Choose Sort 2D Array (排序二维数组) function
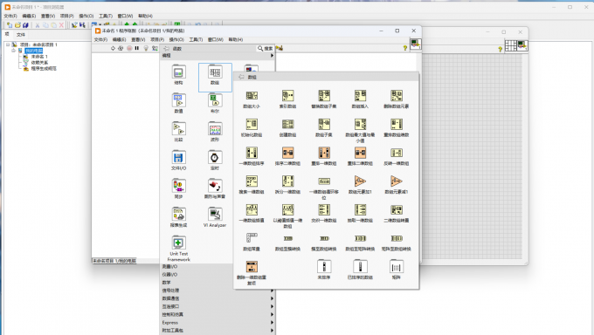 (x=287, y=156)
